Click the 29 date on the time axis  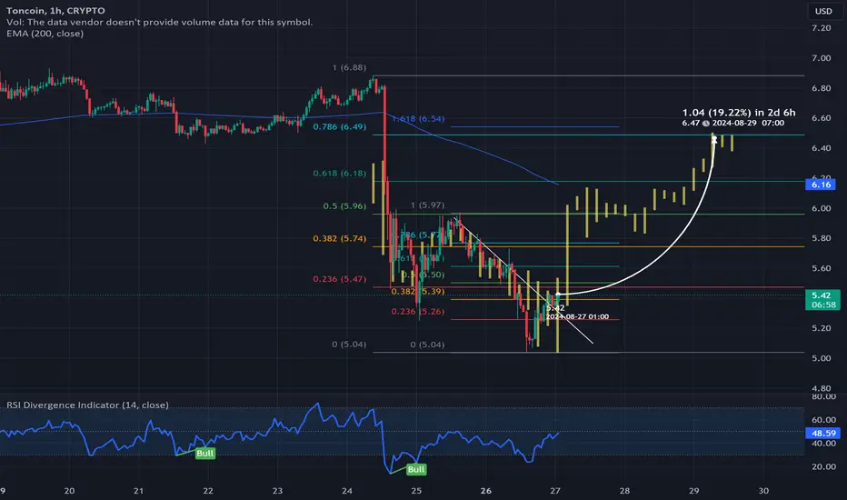click(694, 491)
